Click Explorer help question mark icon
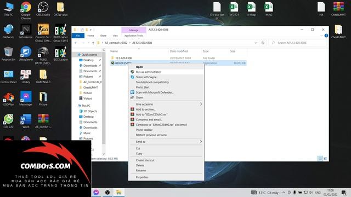The image size is (351, 197). (326, 36)
